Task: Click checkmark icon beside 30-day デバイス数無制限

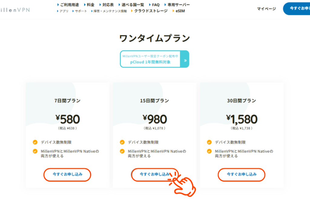Action: [x=209, y=142]
